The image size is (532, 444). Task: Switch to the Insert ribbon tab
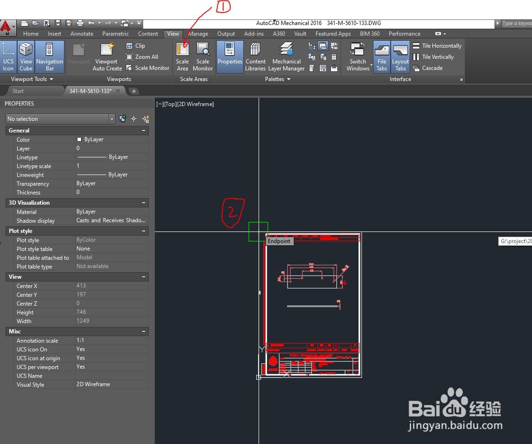point(54,33)
